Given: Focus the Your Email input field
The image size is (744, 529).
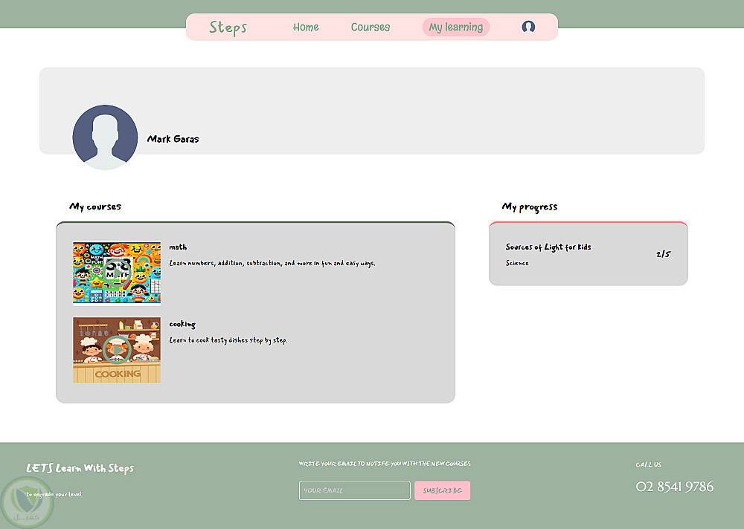Looking at the screenshot, I should coord(354,490).
